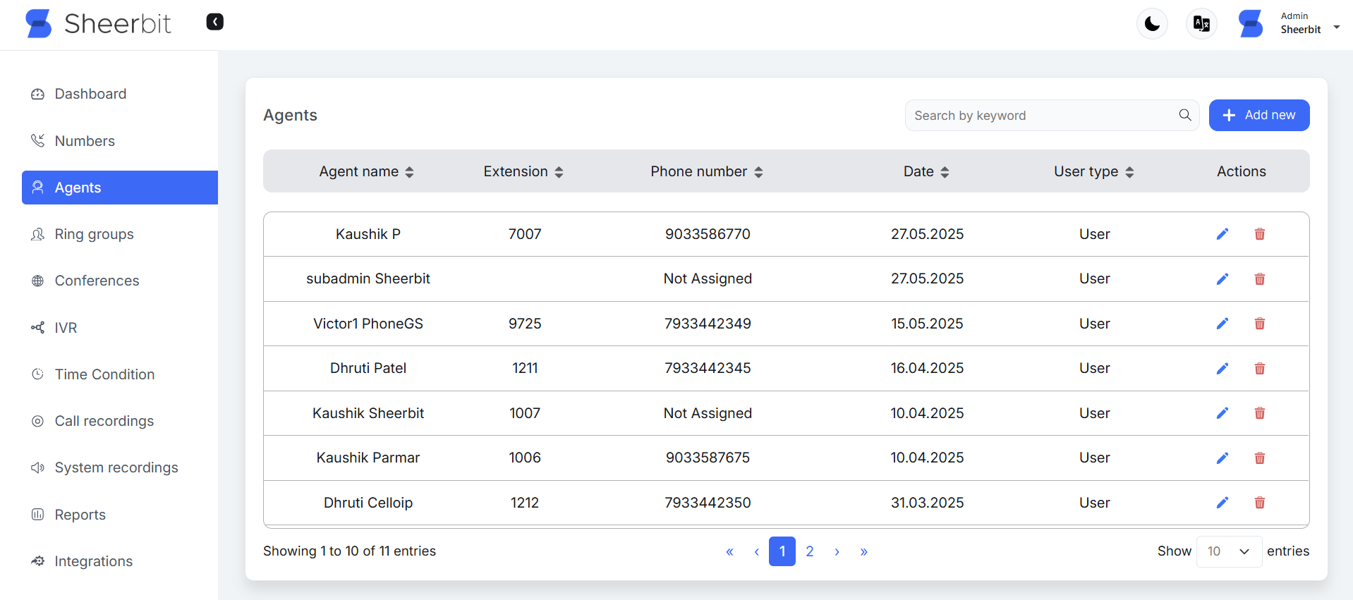The width and height of the screenshot is (1353, 600).
Task: Click the language translate icon
Action: (x=1201, y=24)
